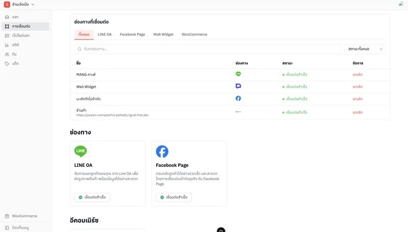
Task: Switch to the Web Widget tab
Action: point(163,35)
